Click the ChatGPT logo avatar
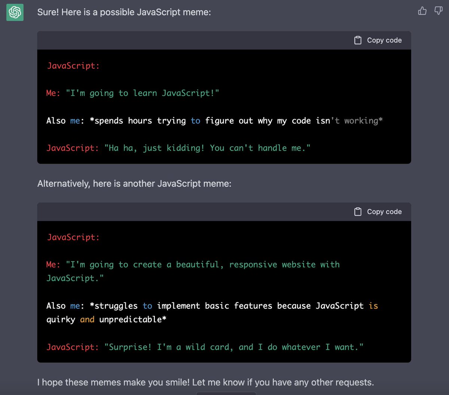 [x=15, y=13]
